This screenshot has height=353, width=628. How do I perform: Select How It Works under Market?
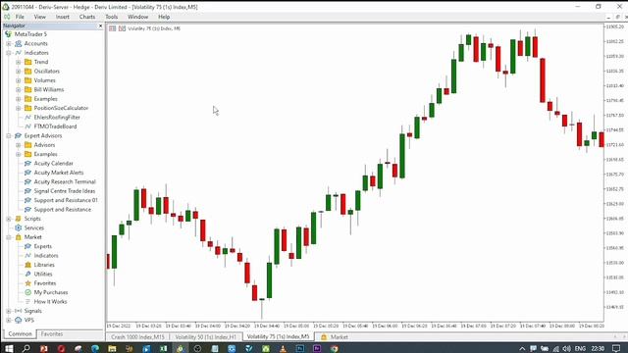point(50,301)
